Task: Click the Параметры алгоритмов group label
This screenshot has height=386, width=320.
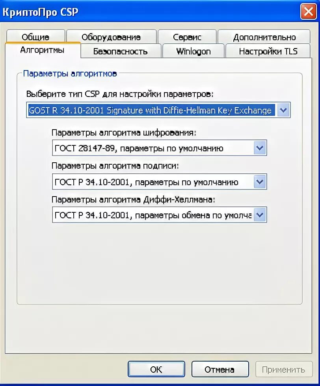Action: (x=70, y=73)
